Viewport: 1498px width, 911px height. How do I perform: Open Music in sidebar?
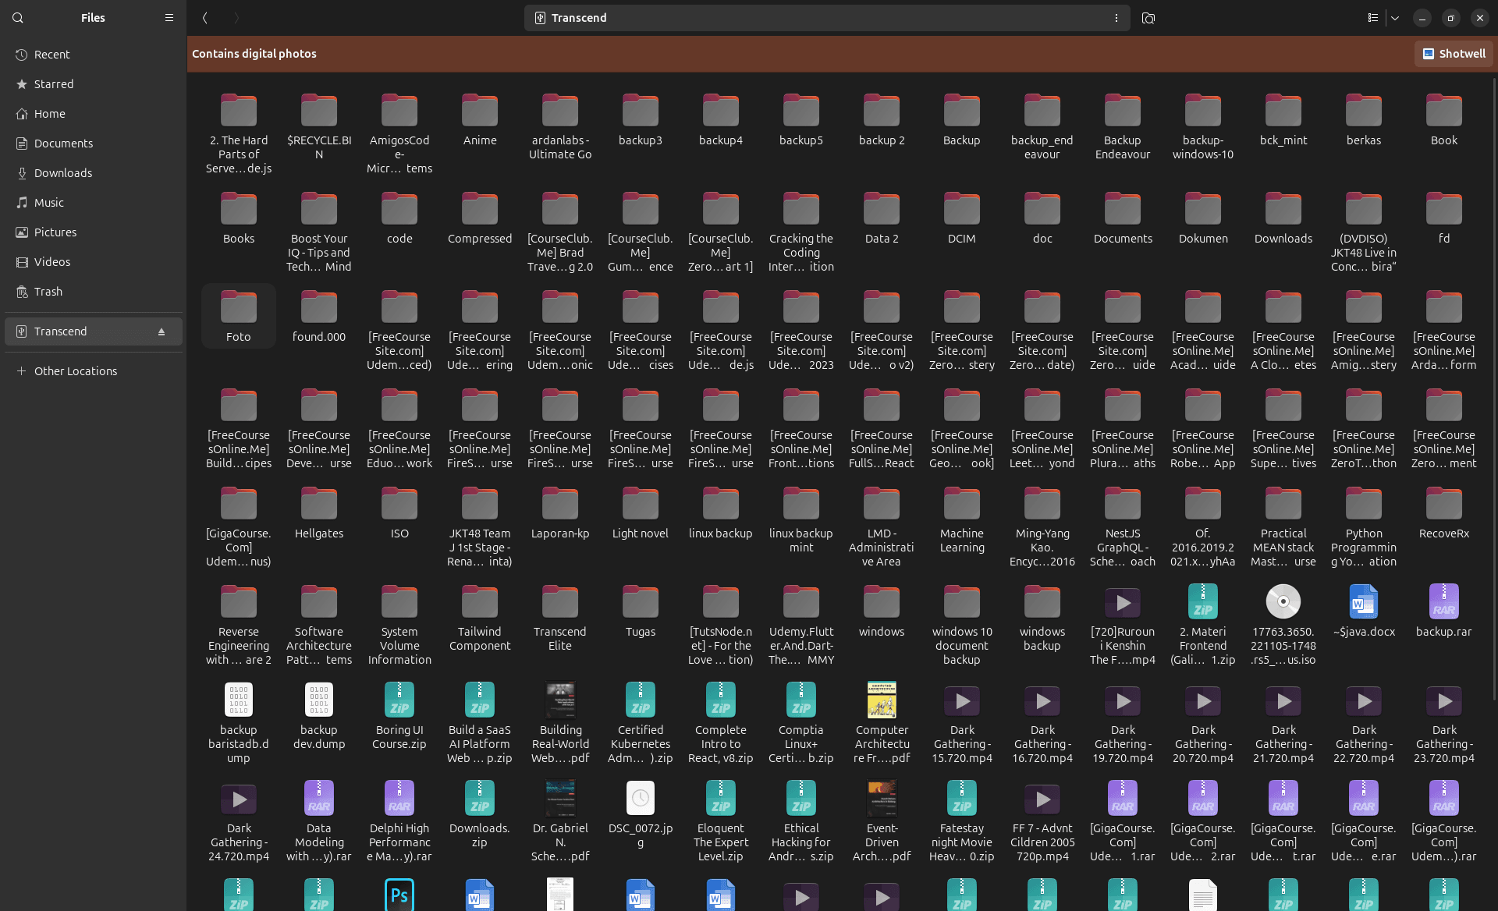pyautogui.click(x=94, y=203)
